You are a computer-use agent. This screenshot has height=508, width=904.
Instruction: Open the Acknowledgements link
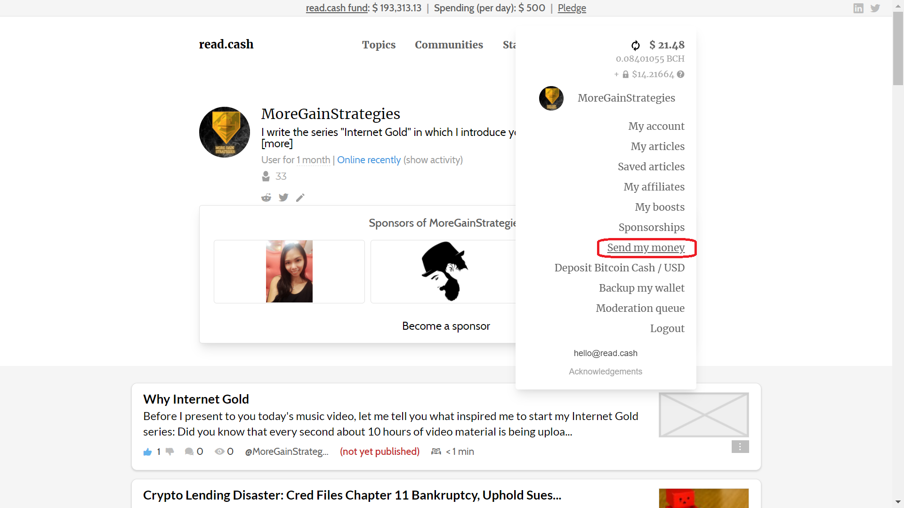coord(605,372)
